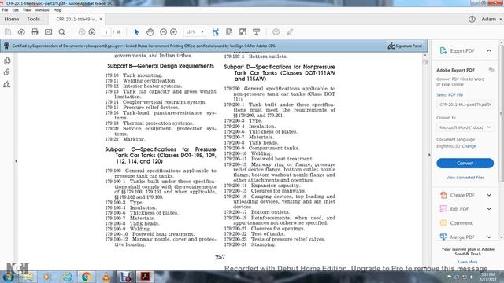
Task: Switch to the Tools tab
Action: point(33,19)
